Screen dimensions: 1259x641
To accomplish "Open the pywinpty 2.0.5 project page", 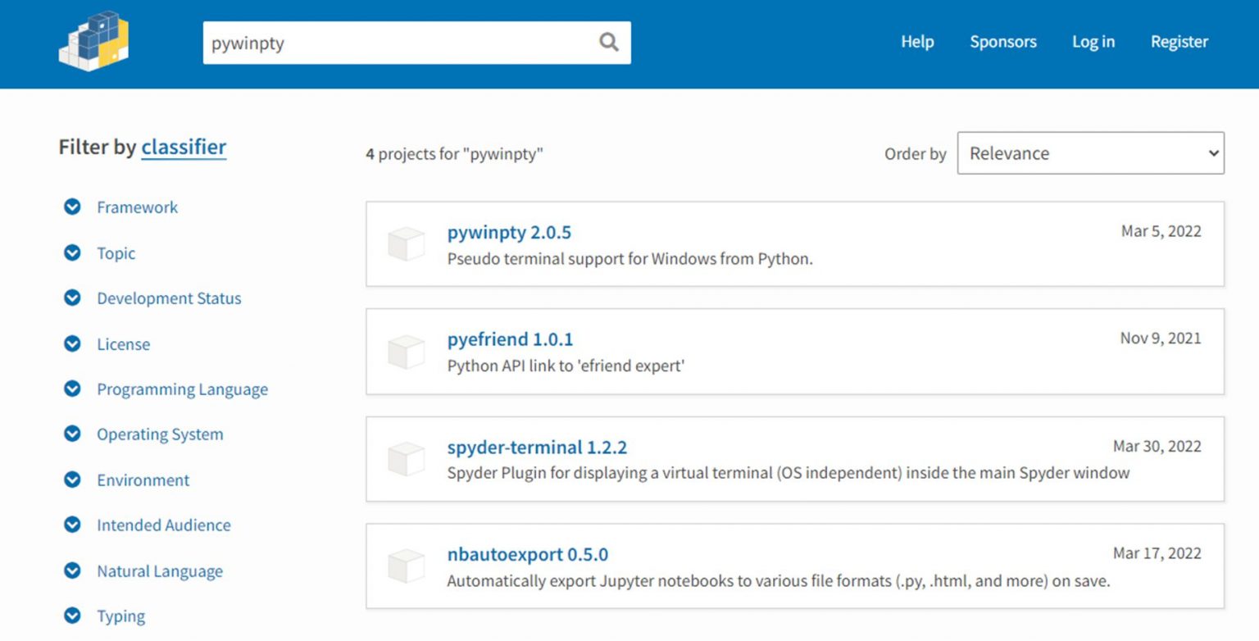I will [509, 233].
